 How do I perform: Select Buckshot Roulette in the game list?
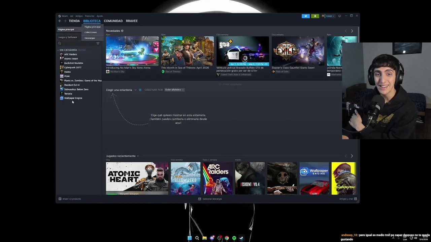(73, 63)
